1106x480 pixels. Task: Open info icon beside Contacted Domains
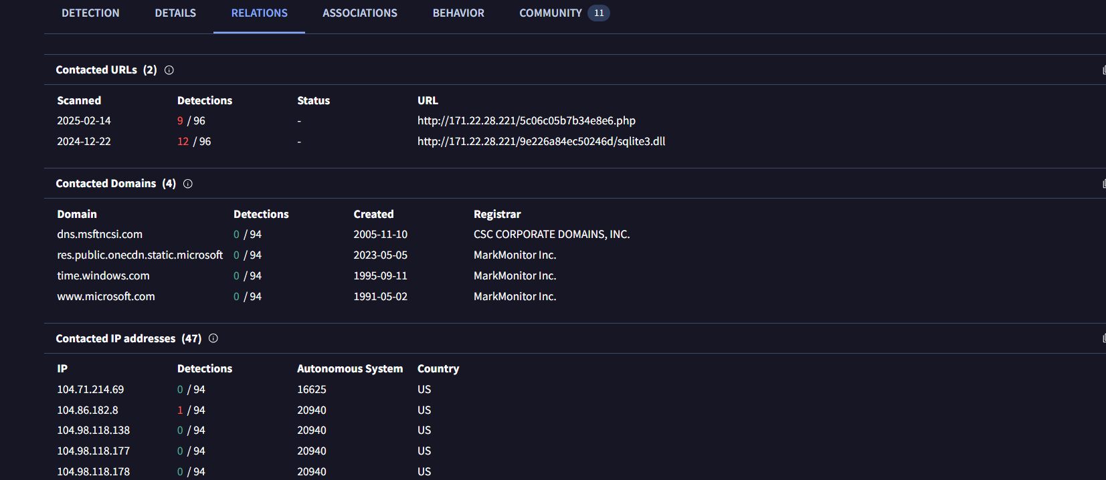pos(188,184)
